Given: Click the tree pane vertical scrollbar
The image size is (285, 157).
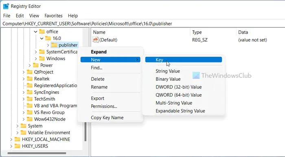Looking at the screenshot, I should [85, 132].
